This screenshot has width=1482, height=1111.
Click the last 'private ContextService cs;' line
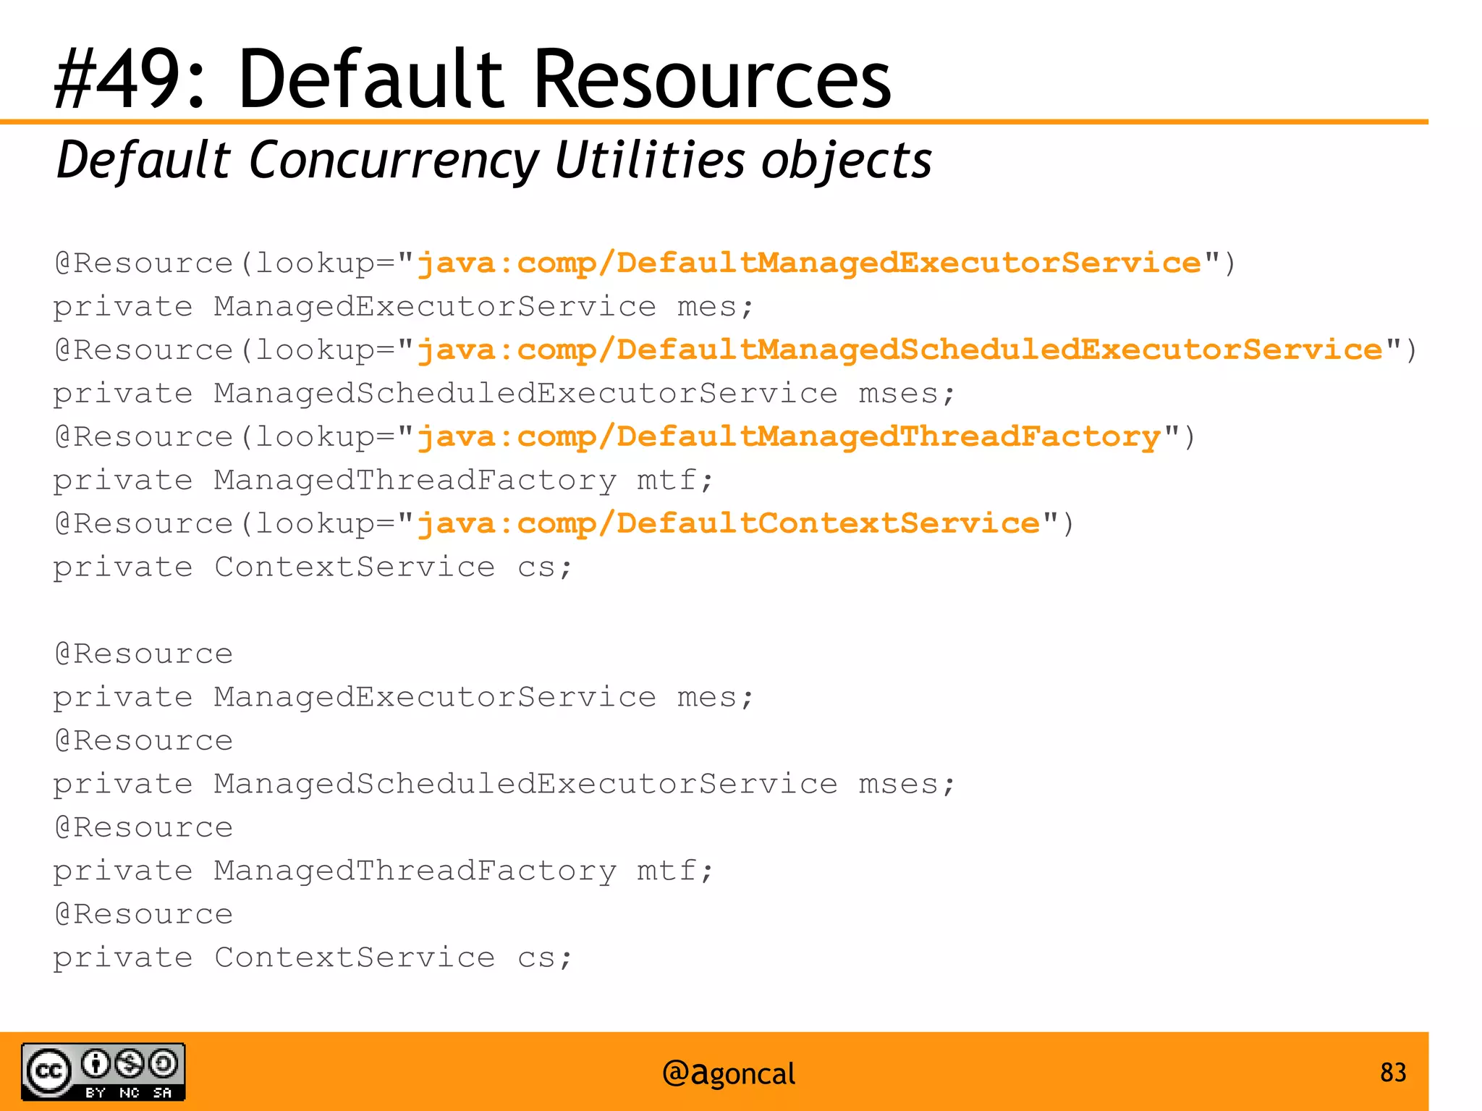[312, 958]
